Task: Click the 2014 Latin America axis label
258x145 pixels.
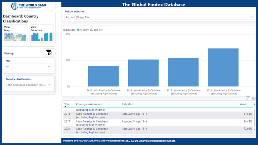Action: coord(144,92)
